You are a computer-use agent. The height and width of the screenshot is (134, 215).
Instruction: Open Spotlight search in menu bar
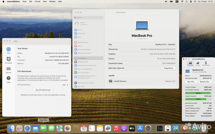[x=187, y=1]
